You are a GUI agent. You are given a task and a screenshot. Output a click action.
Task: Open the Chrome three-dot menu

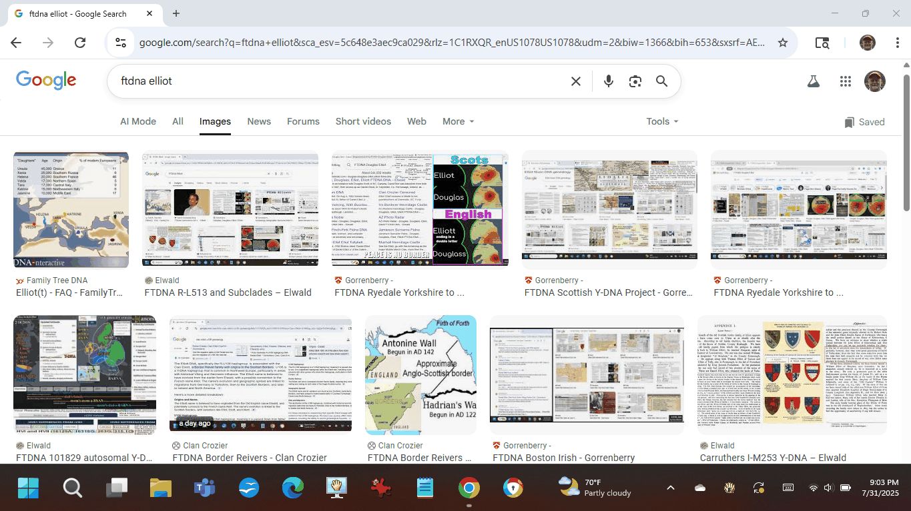click(898, 43)
